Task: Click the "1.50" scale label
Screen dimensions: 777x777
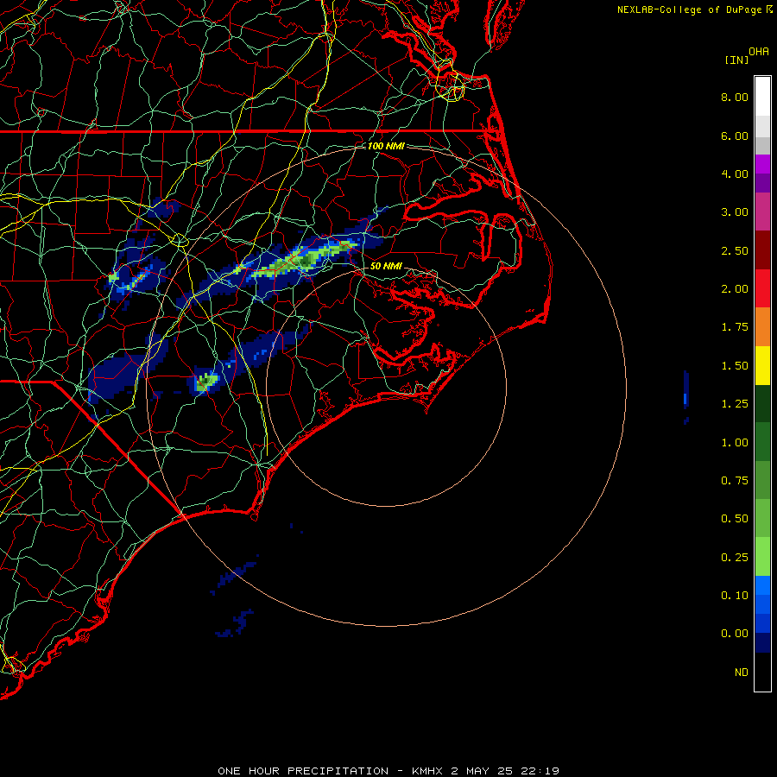Action: coord(735,366)
